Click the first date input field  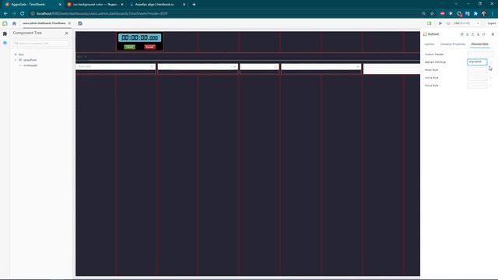(116, 67)
